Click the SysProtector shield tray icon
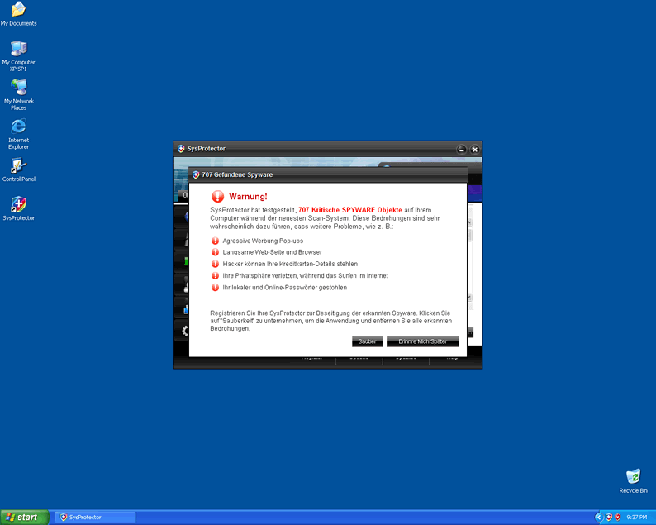656x525 pixels. click(x=609, y=517)
